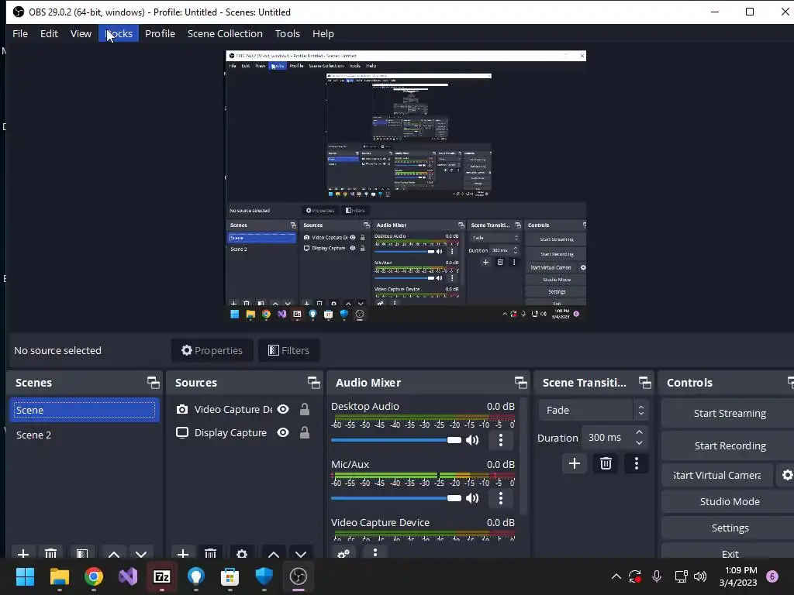Pop out the Scenes dock panel
794x595 pixels.
coord(153,383)
